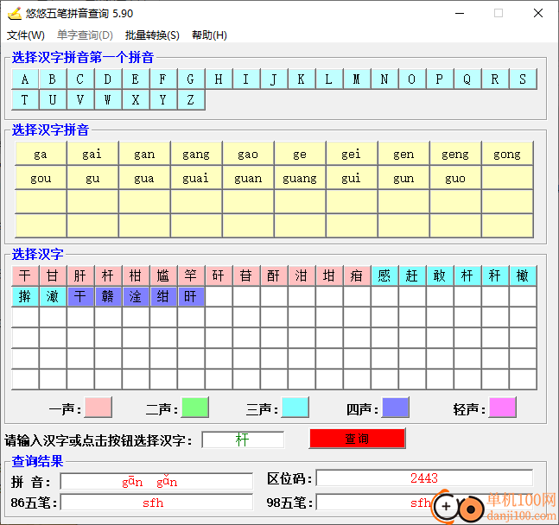Select the pinyin cell "gao"

coord(248,154)
